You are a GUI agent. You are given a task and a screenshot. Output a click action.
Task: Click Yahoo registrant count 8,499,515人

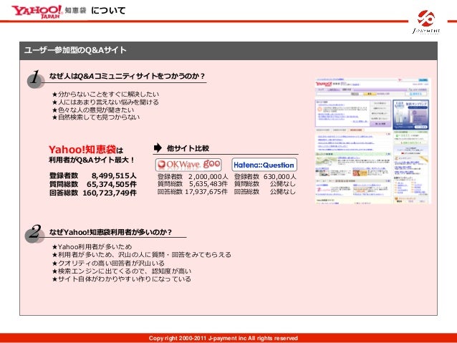tap(114, 175)
